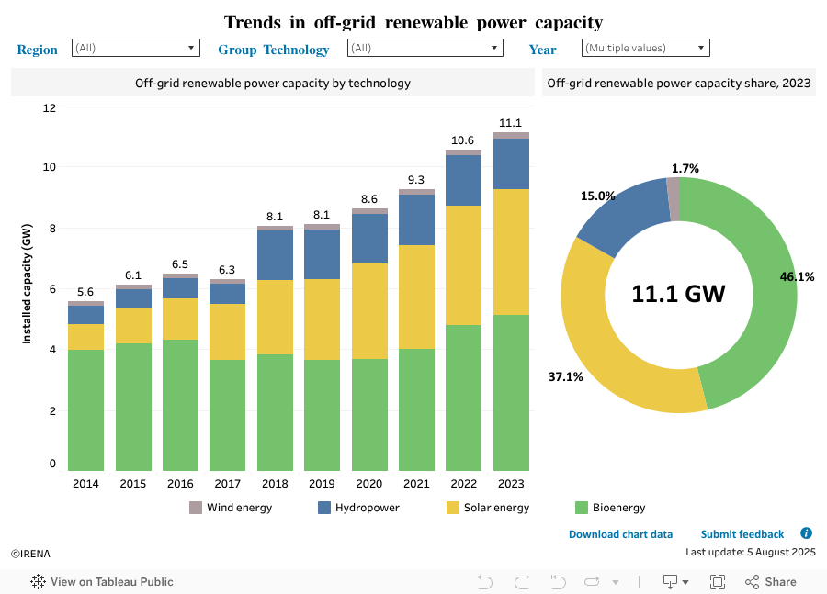Image resolution: width=827 pixels, height=594 pixels.
Task: Click the Undo icon in Tableau toolbar
Action: [485, 582]
